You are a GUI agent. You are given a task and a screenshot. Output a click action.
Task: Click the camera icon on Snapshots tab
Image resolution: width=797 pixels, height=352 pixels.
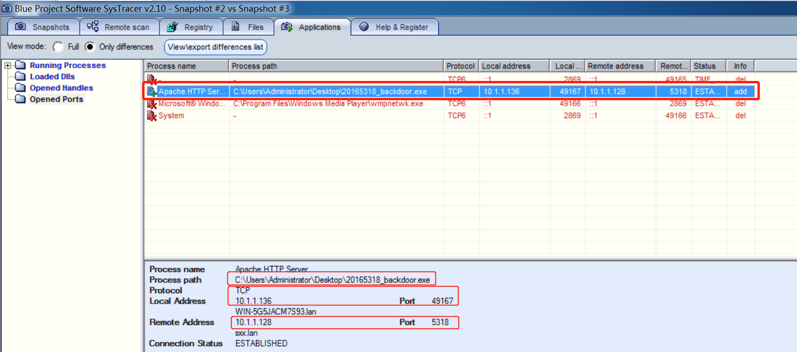pyautogui.click(x=20, y=26)
